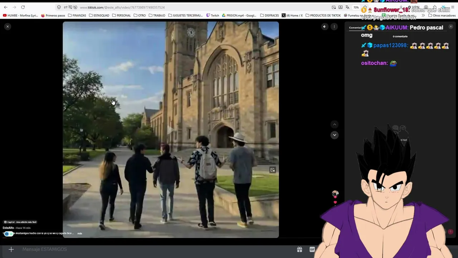Open the TRABAJO bookmarks folder
458x258 pixels.
(x=157, y=15)
